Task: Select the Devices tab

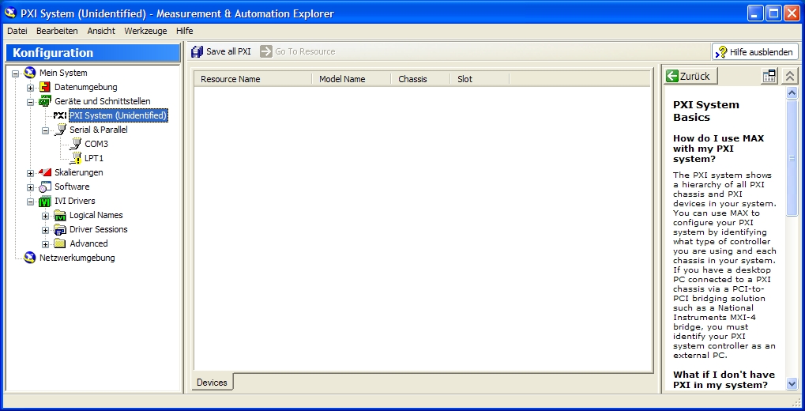Action: tap(212, 383)
